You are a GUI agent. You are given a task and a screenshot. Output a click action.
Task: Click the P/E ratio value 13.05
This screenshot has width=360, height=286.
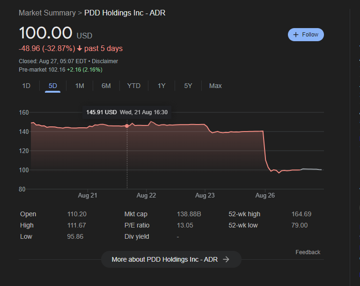click(x=185, y=226)
